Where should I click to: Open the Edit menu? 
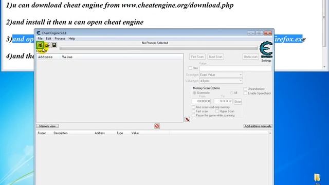point(48,39)
